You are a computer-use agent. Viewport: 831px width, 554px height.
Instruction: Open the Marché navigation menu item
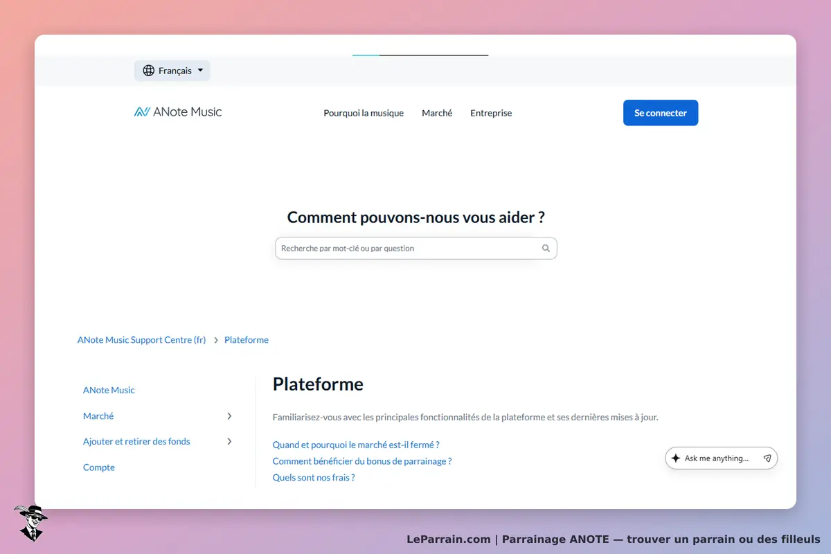pos(437,113)
